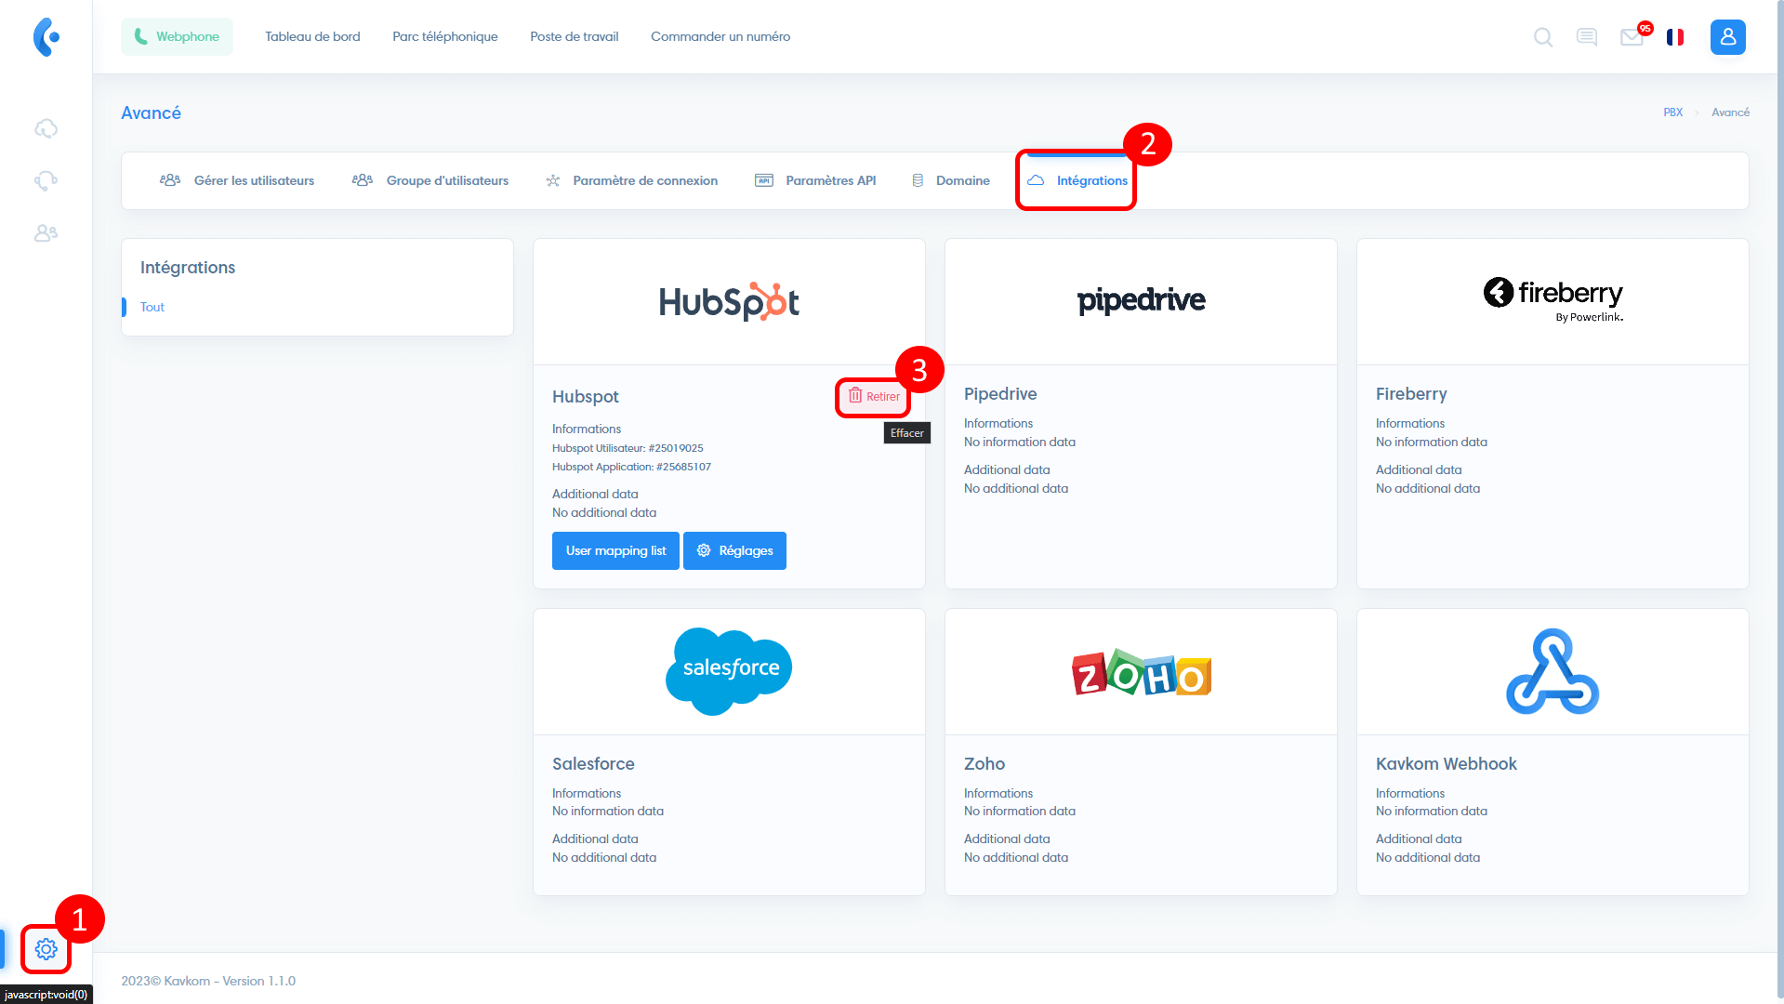The height and width of the screenshot is (1004, 1784).
Task: Open the mail inbox with 95 badge
Action: pos(1632,37)
